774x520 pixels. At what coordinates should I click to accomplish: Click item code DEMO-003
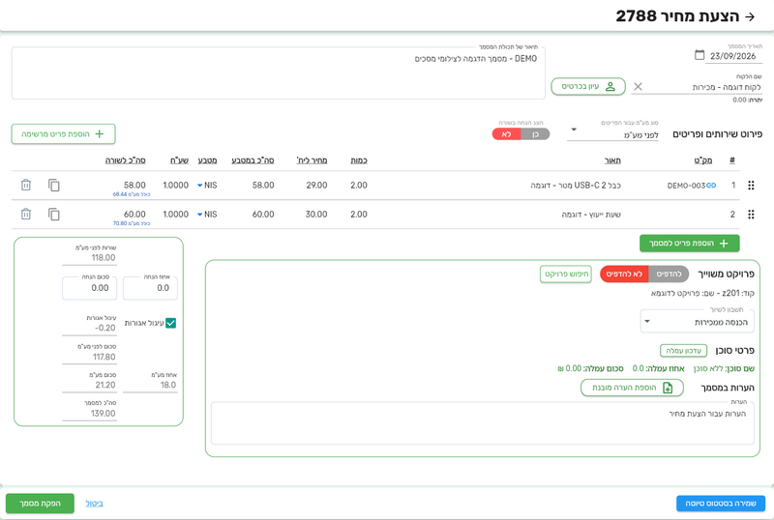point(686,186)
